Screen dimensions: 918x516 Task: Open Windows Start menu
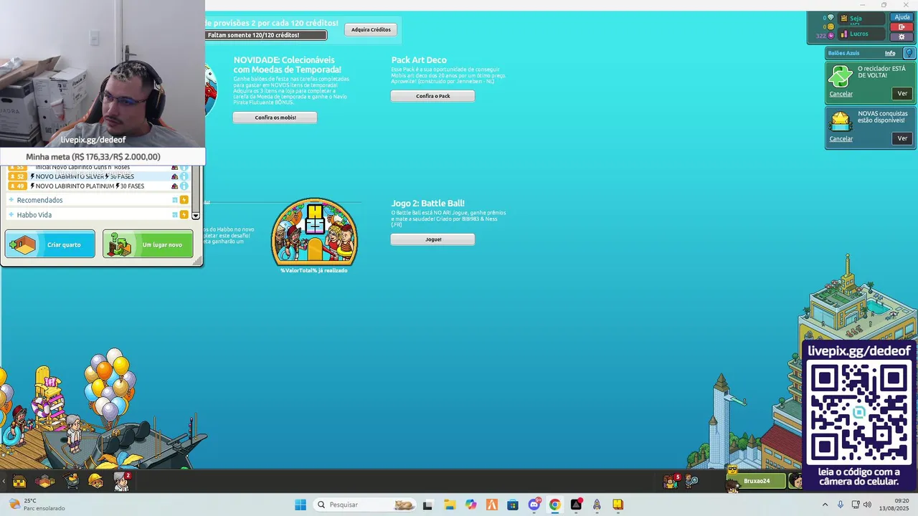click(x=301, y=505)
